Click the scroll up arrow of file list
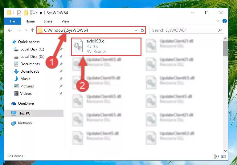This screenshot has height=165, width=237. pos(225,38)
